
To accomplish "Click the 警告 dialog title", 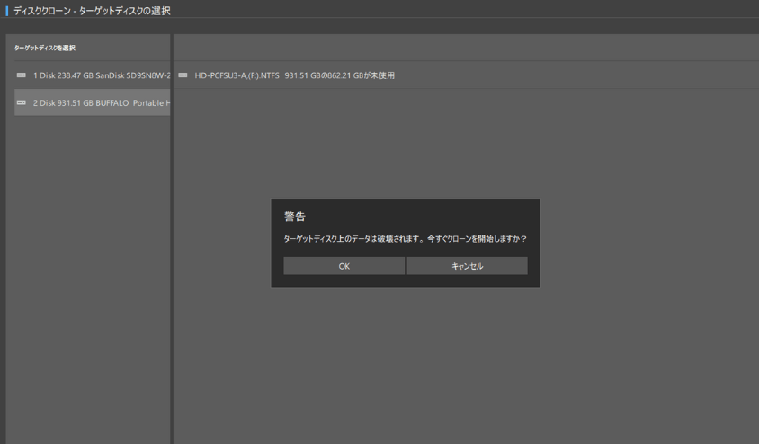I will point(295,217).
